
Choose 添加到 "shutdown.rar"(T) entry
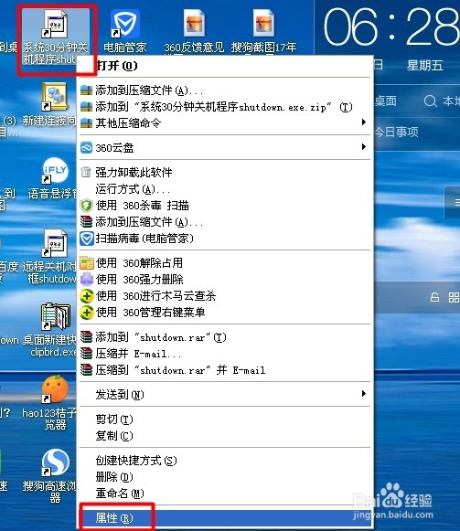pyautogui.click(x=225, y=337)
